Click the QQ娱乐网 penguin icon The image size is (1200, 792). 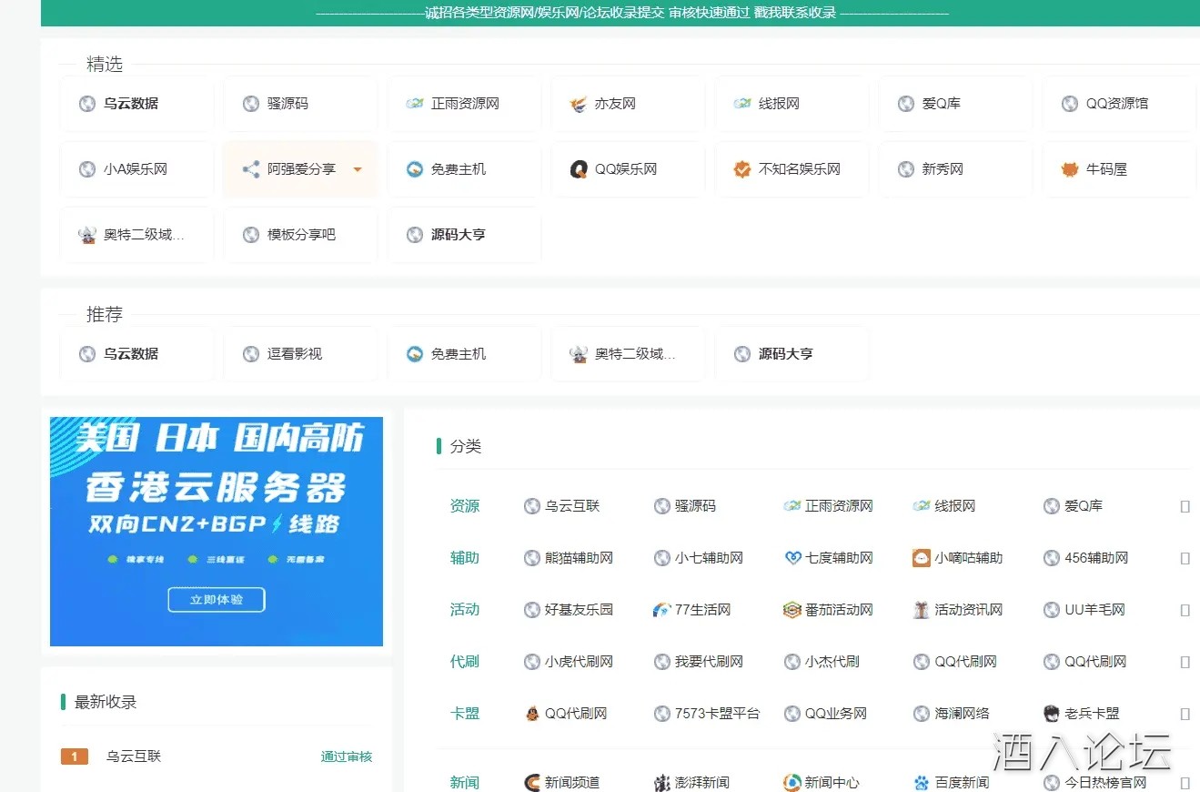click(579, 169)
